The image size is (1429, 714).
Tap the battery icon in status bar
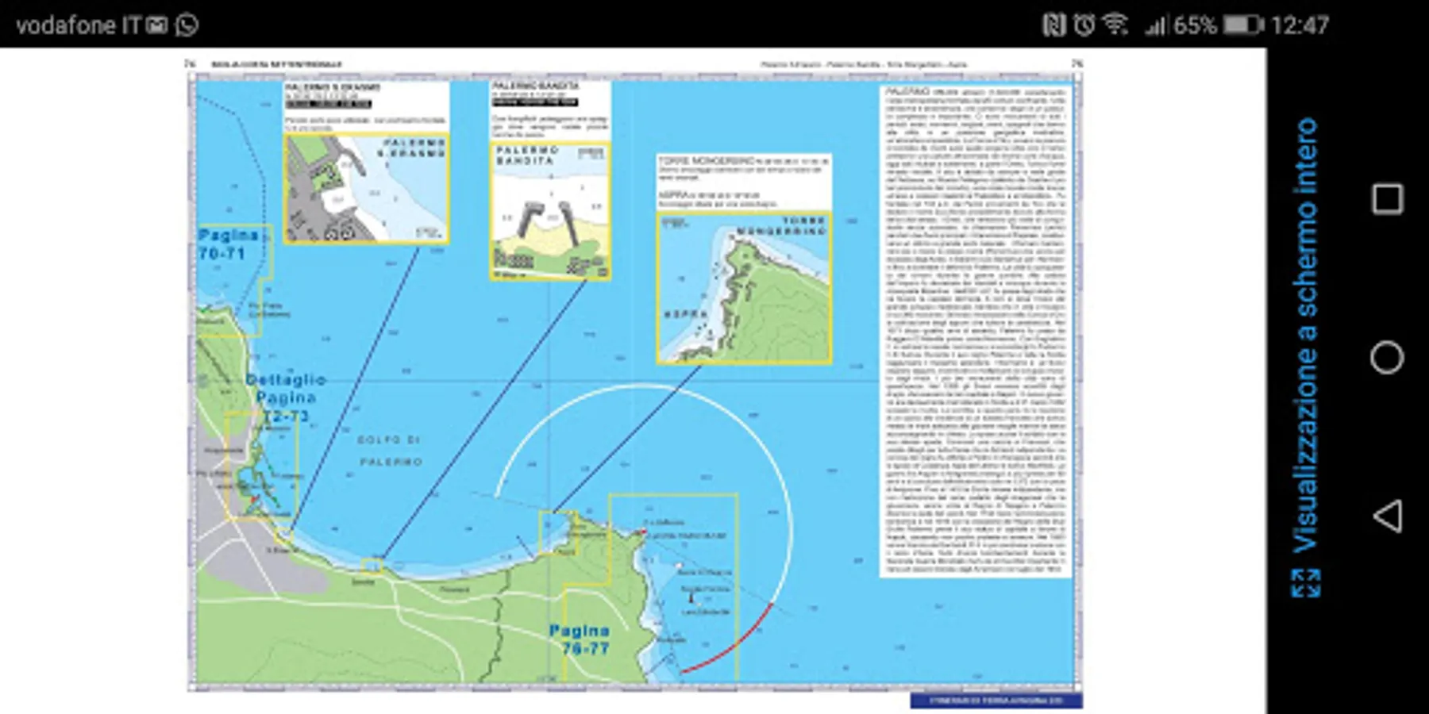(1242, 25)
